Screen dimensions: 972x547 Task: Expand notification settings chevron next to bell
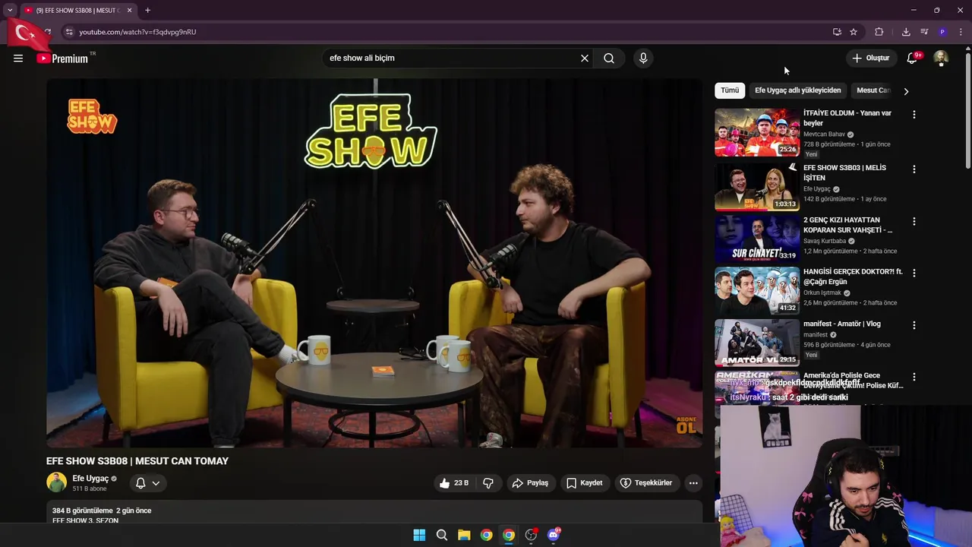coord(156,483)
